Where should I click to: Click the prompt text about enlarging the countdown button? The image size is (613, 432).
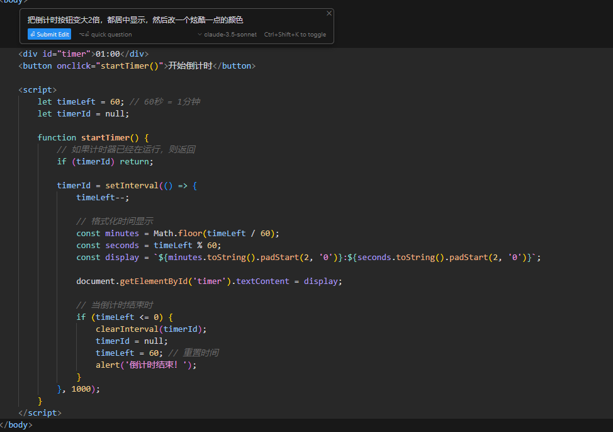tap(135, 20)
